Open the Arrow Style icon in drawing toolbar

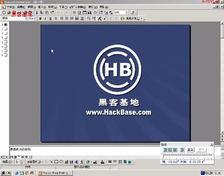[x=120, y=162]
